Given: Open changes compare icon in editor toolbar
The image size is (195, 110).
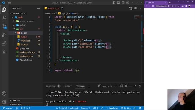Looking at the screenshot, I should click(131, 8).
